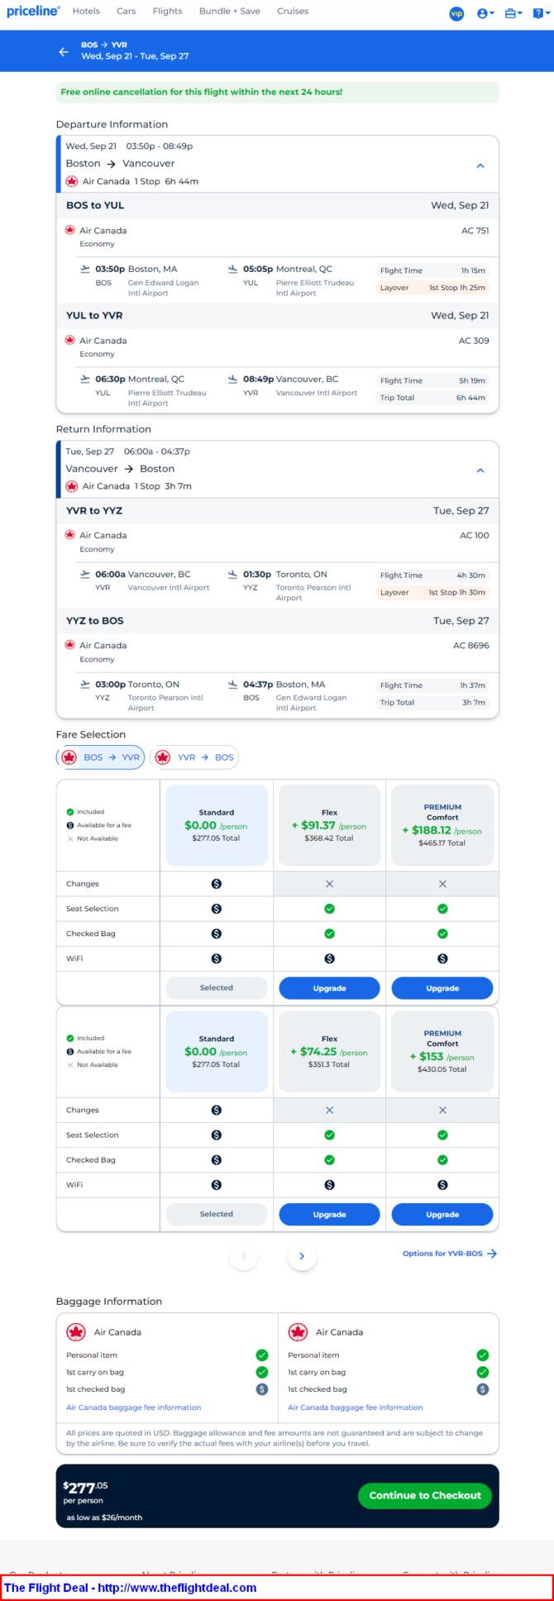Click 'Free online cancellation' notice text
Screen dimensions: 554x1601
tap(202, 92)
